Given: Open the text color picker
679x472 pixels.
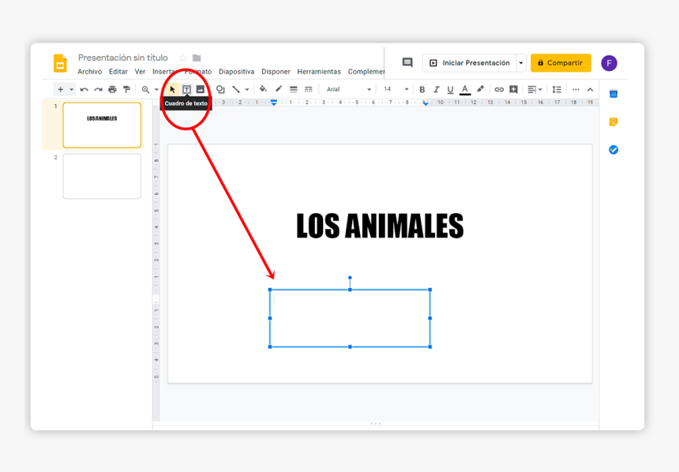Looking at the screenshot, I should pos(465,89).
